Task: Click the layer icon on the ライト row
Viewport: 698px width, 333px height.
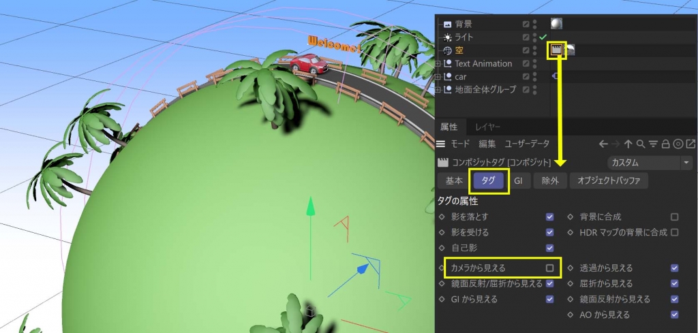Action: pos(526,37)
